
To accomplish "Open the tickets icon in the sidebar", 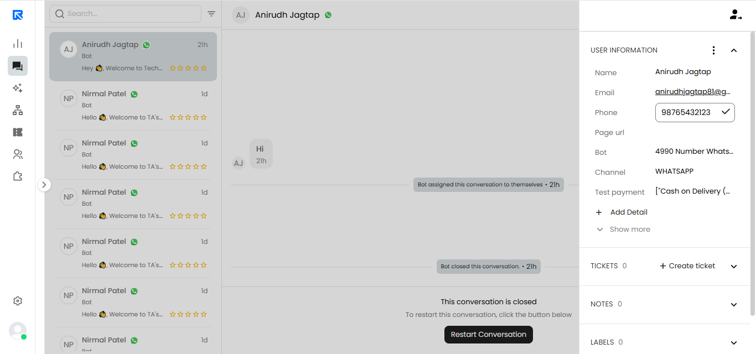I will 18,132.
